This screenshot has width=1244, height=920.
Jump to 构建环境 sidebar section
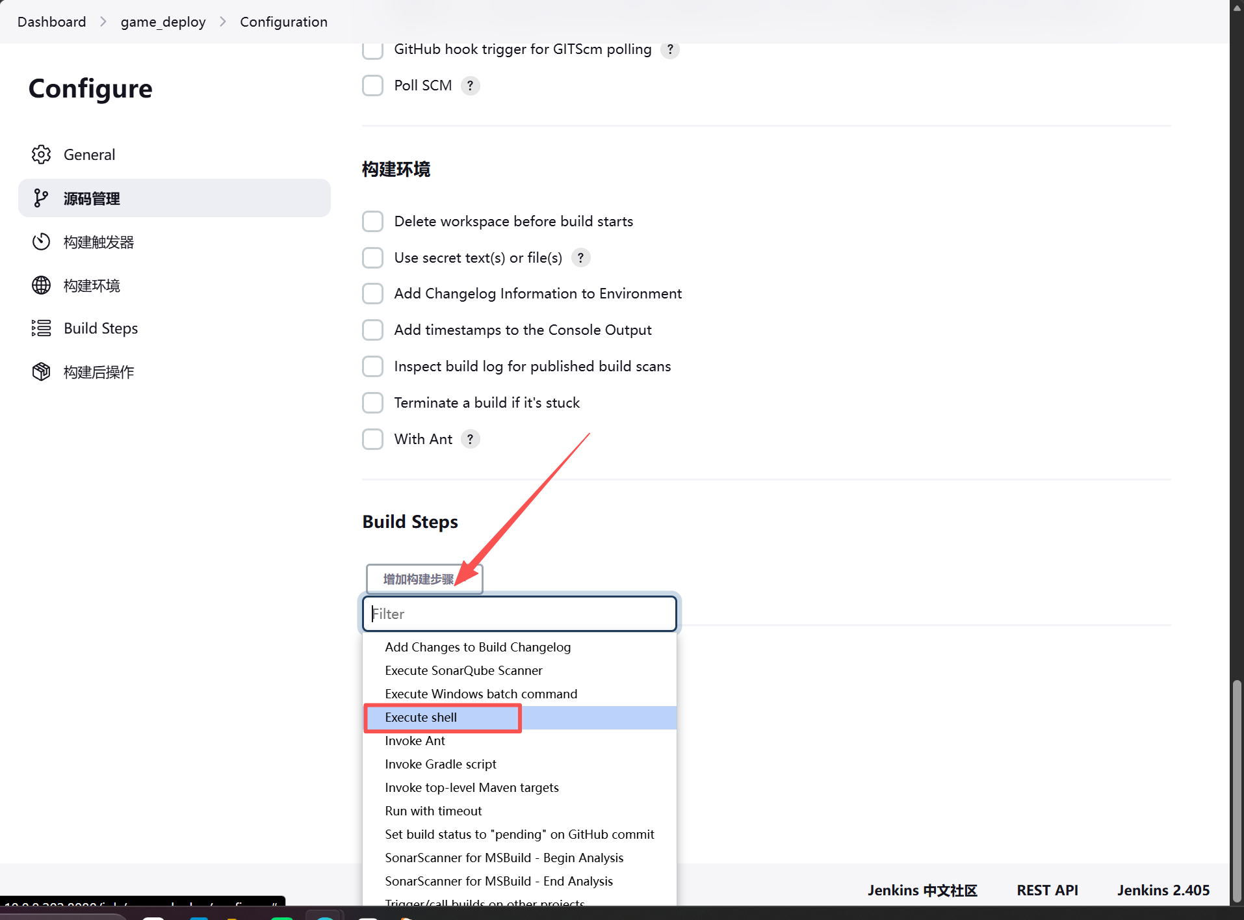click(x=174, y=285)
